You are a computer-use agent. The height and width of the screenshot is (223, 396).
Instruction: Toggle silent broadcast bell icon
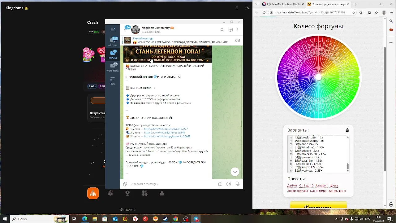pyautogui.click(x=219, y=184)
